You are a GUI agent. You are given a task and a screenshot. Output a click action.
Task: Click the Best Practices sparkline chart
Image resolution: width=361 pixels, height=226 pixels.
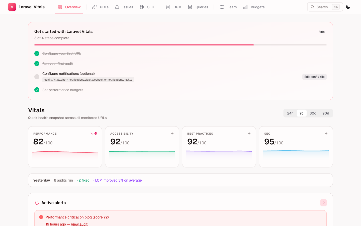[x=219, y=155]
